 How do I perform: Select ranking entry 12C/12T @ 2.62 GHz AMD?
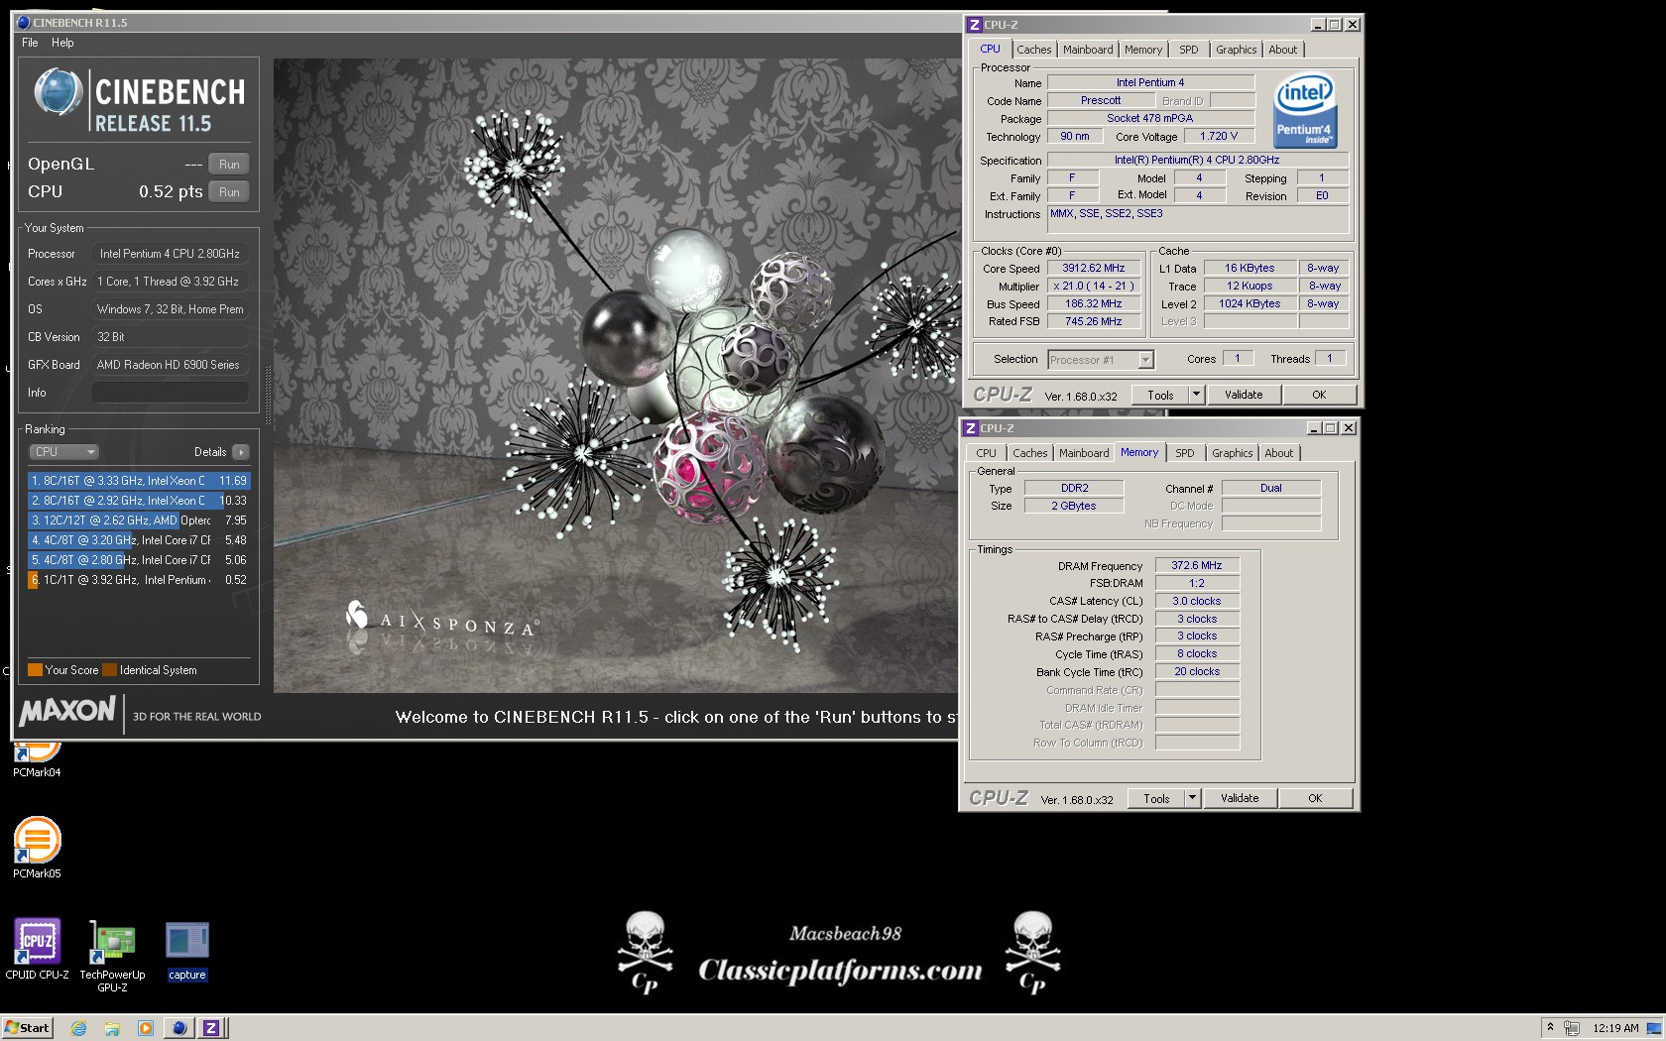click(139, 520)
